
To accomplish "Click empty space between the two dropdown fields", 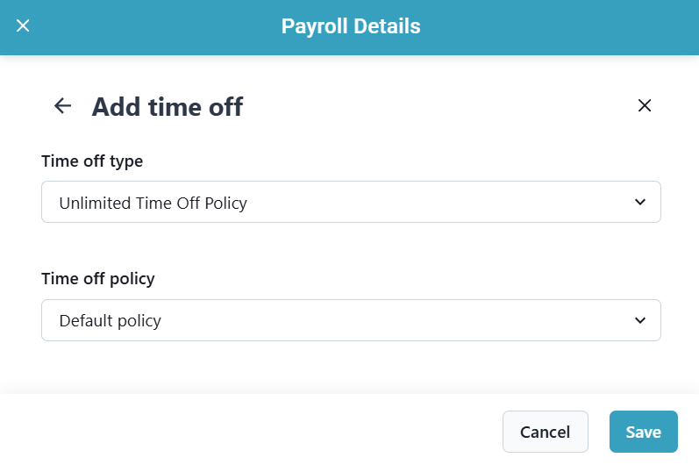I will click(x=351, y=248).
